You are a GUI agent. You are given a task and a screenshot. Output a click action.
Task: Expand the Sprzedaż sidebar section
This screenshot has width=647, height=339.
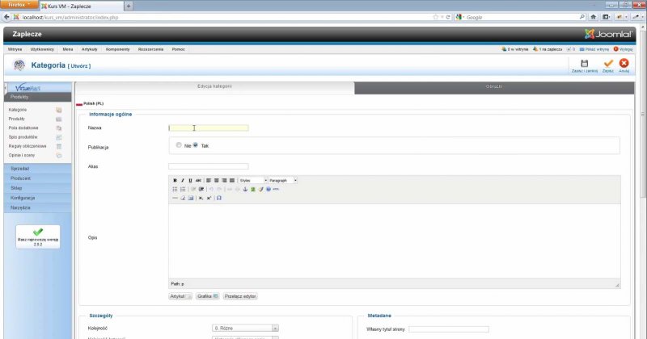click(21, 168)
